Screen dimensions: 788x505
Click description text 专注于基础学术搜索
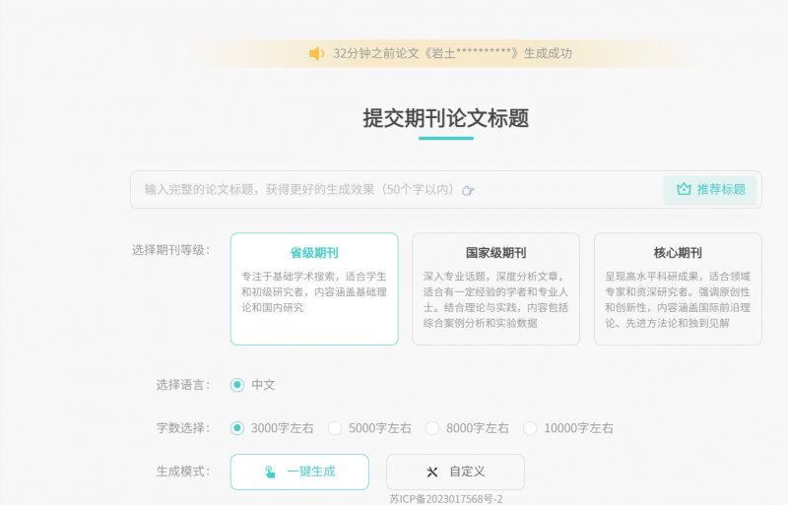[x=314, y=292]
